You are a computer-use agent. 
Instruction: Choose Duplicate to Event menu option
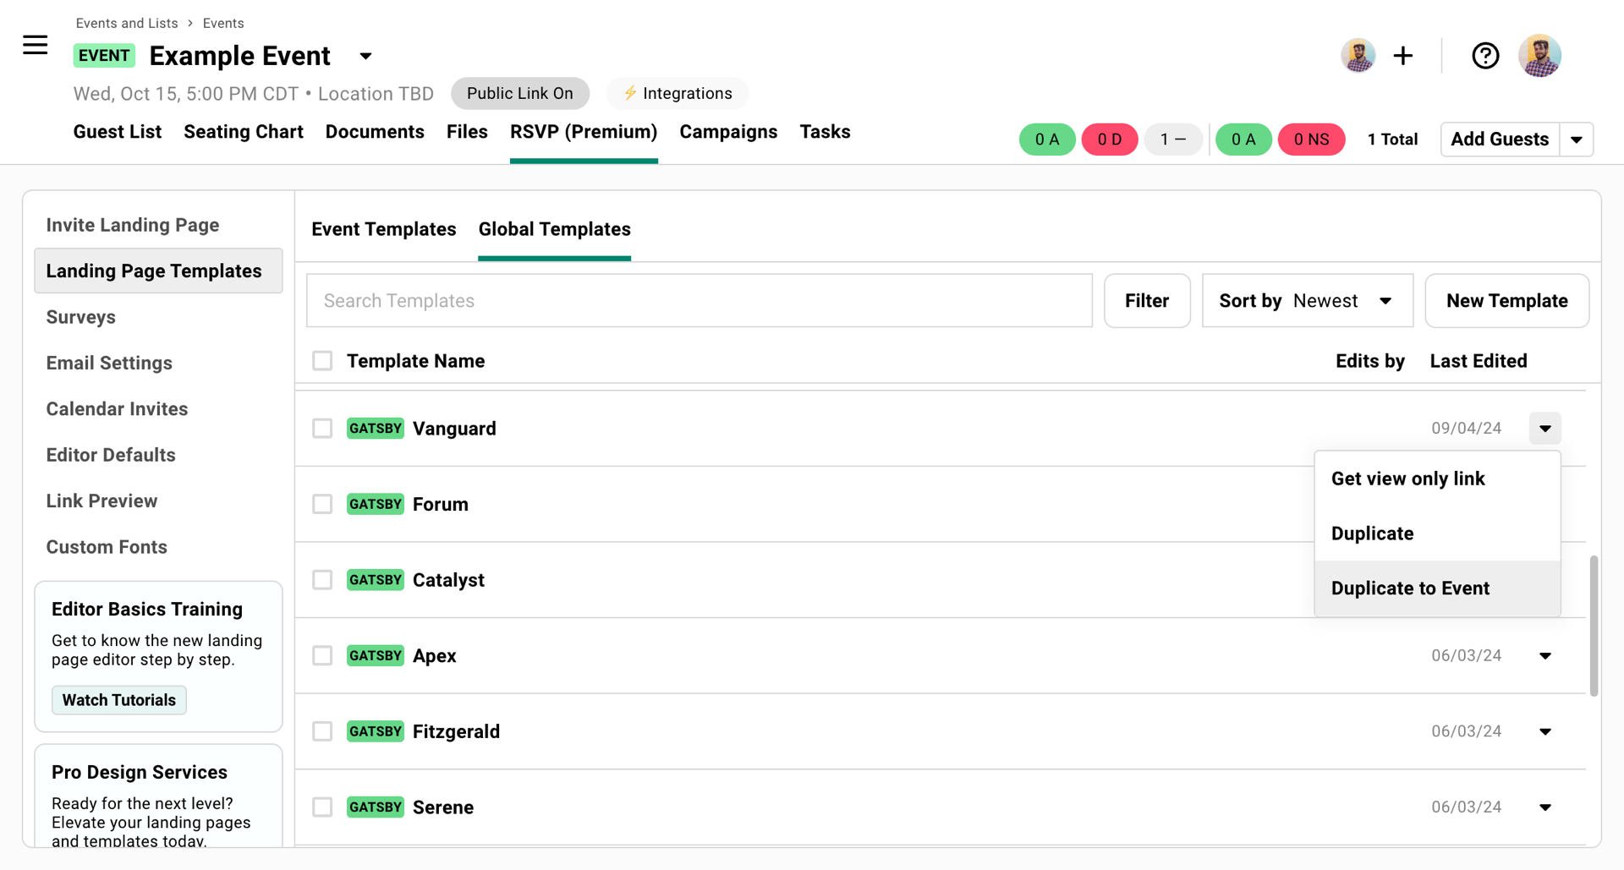[1410, 588]
